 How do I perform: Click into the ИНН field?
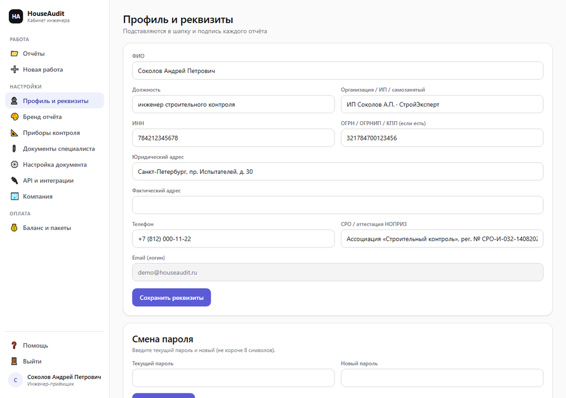point(233,138)
